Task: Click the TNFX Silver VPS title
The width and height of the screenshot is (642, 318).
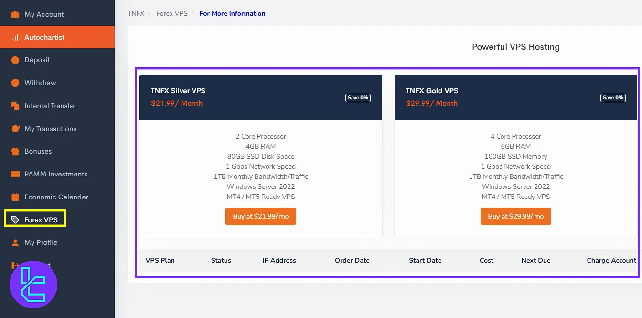Action: click(178, 91)
